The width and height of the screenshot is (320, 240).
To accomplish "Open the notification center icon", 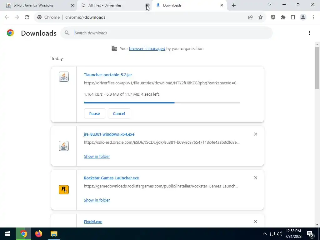I will (310, 234).
